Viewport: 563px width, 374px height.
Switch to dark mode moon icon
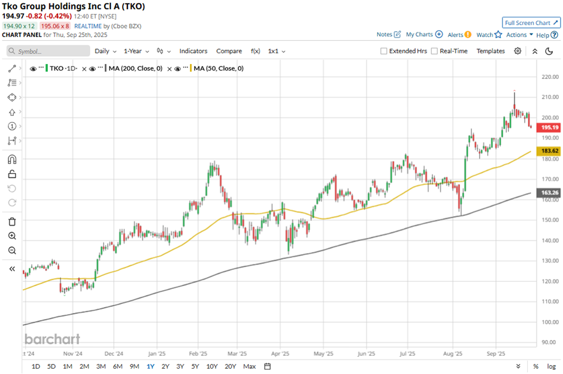[x=549, y=51]
